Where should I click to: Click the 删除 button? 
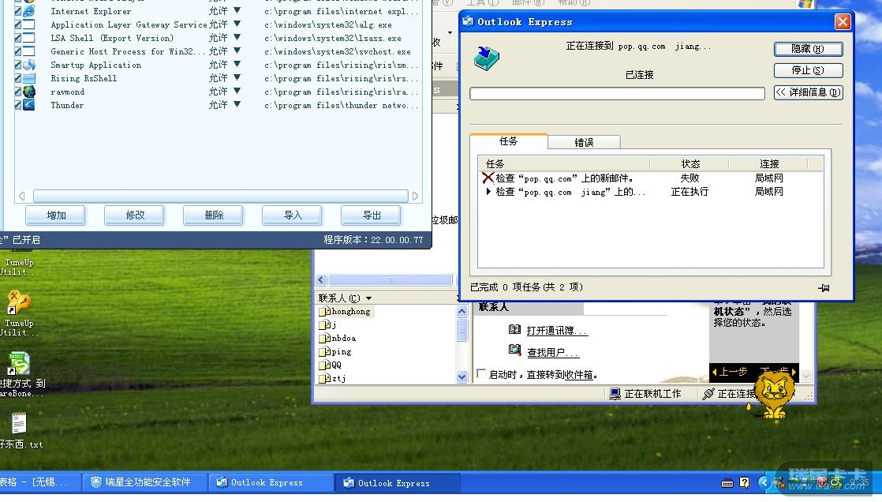coord(213,215)
